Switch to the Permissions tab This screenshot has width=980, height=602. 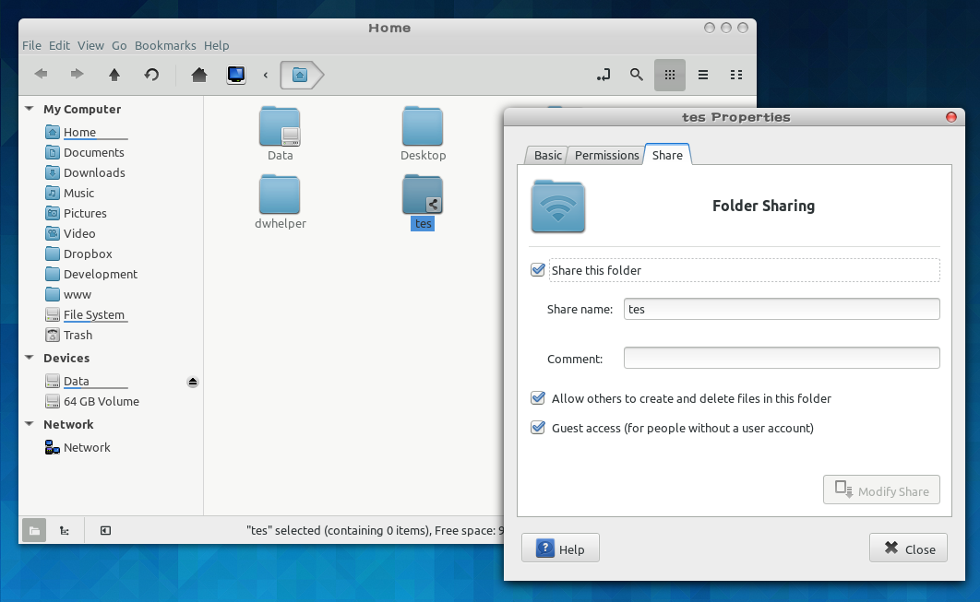click(606, 155)
